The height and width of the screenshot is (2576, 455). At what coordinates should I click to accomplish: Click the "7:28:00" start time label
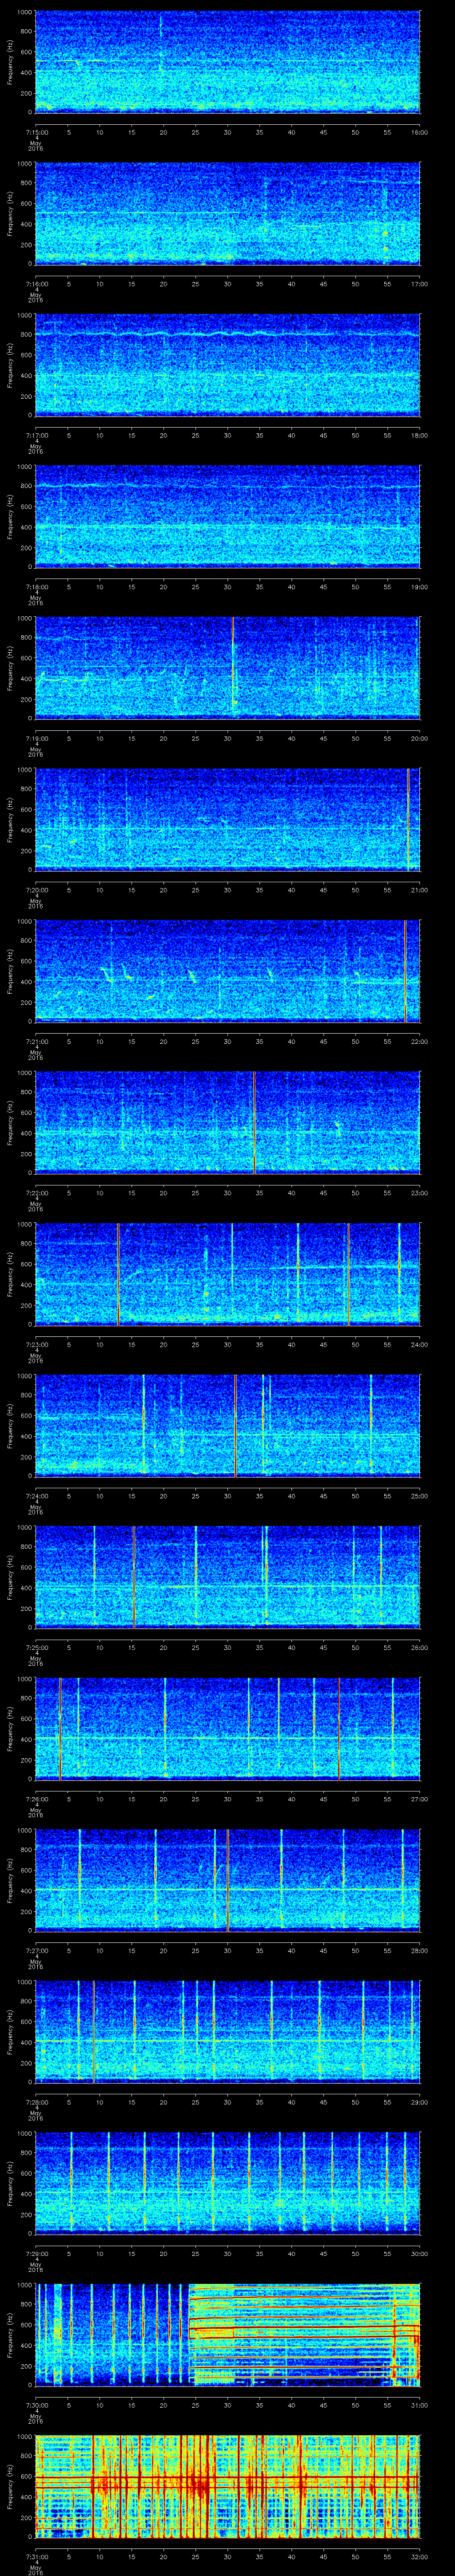(36, 2101)
